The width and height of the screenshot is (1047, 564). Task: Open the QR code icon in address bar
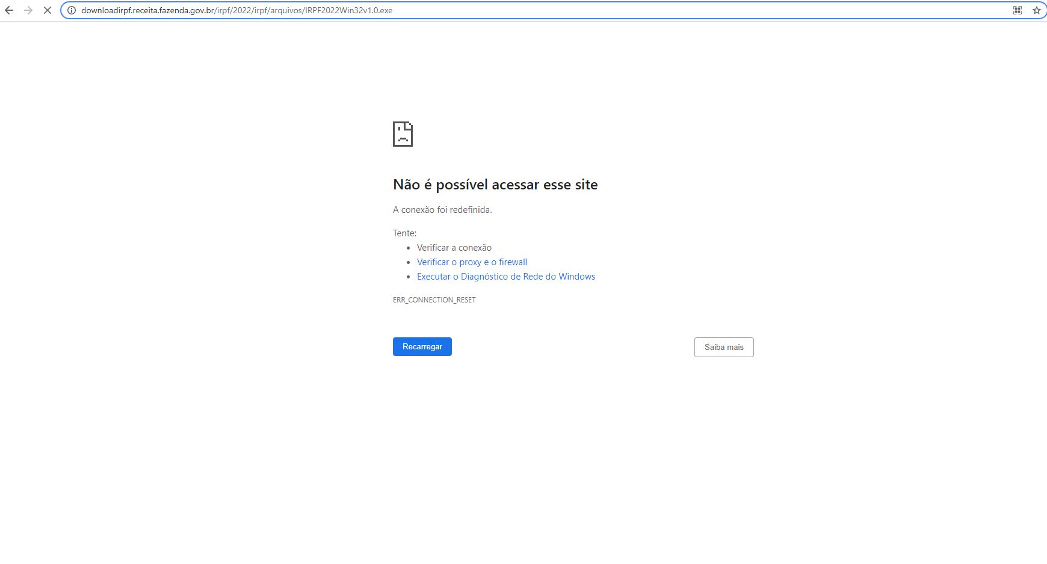tap(1018, 10)
